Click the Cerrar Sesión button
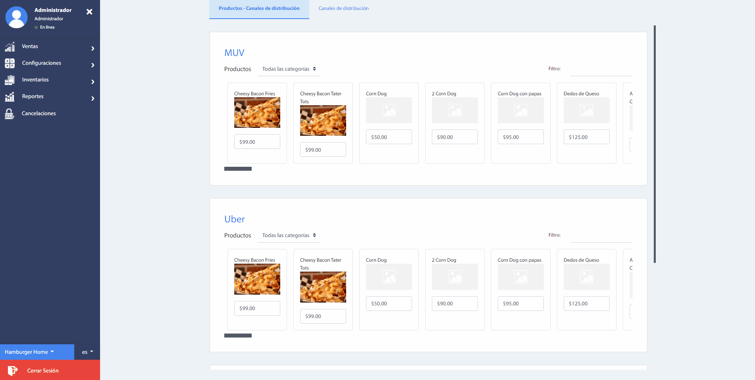This screenshot has width=755, height=380. pyautogui.click(x=43, y=370)
